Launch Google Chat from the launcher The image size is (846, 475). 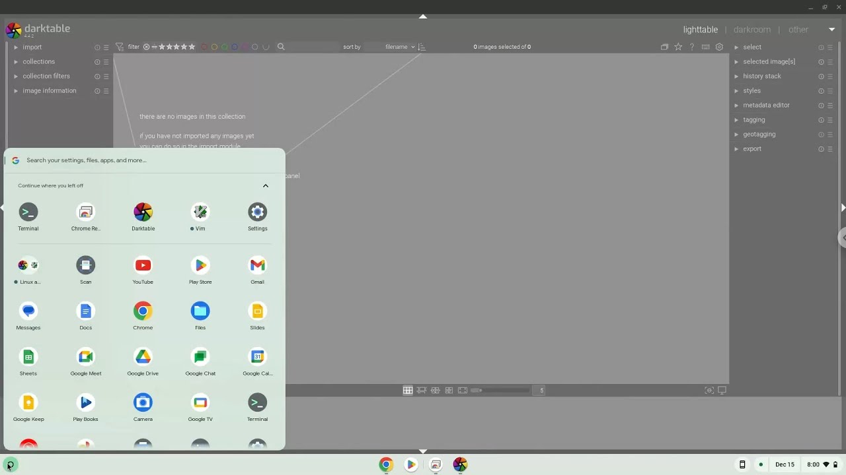[200, 362]
